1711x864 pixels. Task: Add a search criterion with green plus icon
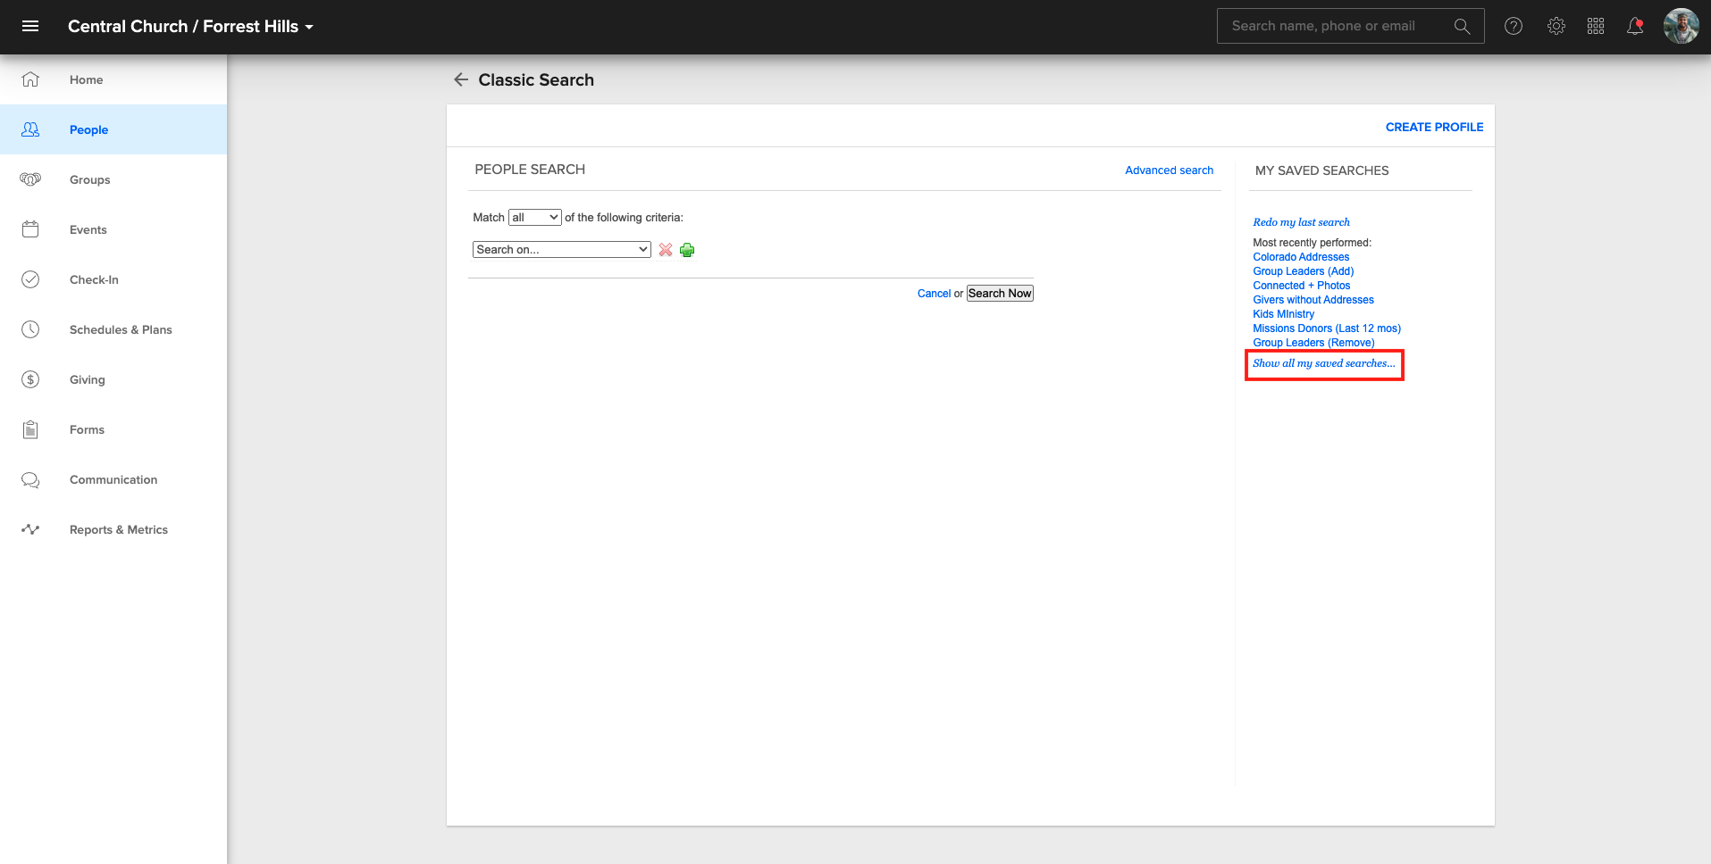pyautogui.click(x=687, y=250)
